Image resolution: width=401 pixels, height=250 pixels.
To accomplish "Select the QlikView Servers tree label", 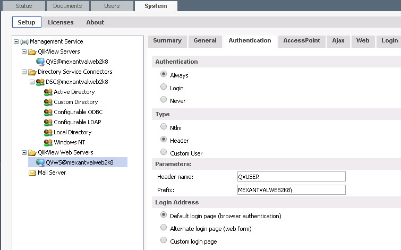I will coord(59,51).
